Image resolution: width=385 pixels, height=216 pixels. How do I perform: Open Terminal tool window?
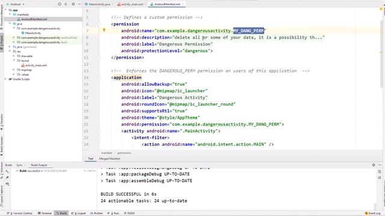45,214
